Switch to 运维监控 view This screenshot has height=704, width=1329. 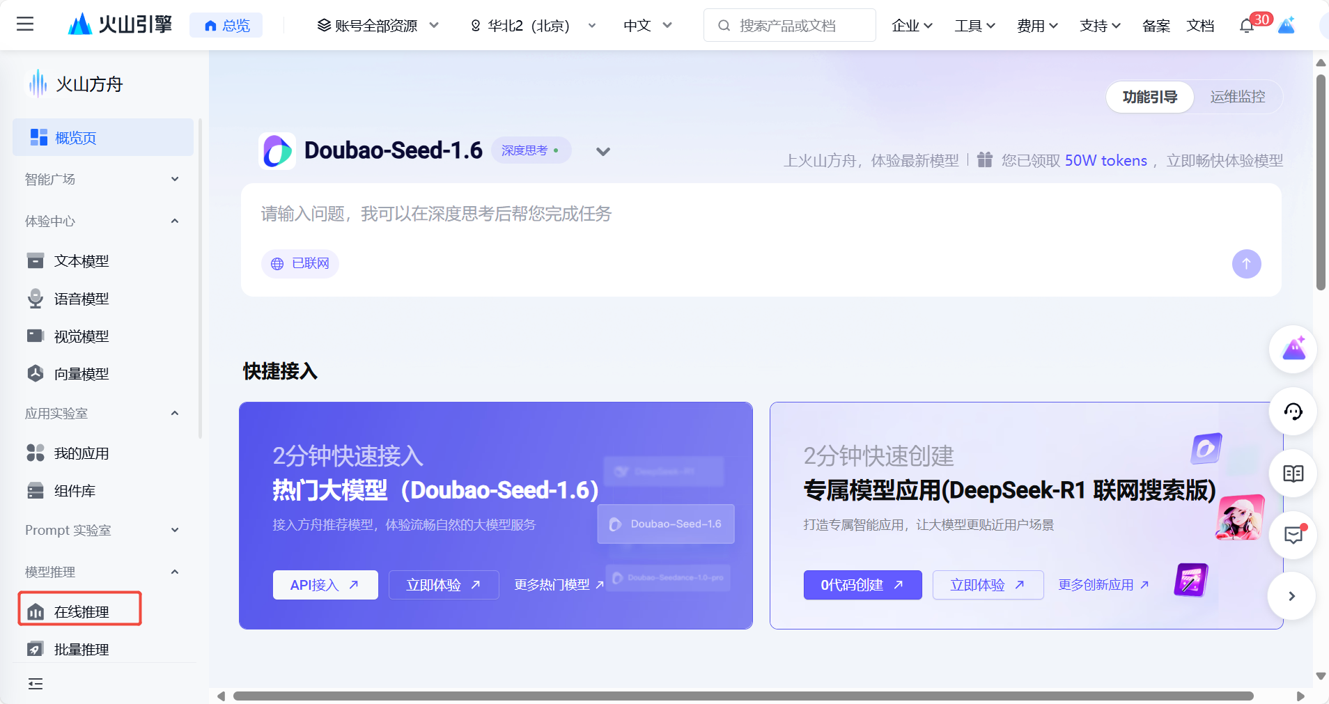pyautogui.click(x=1238, y=97)
